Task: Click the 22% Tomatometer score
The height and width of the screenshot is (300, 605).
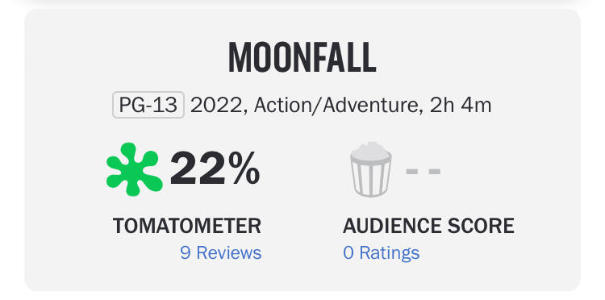Action: pos(215,169)
